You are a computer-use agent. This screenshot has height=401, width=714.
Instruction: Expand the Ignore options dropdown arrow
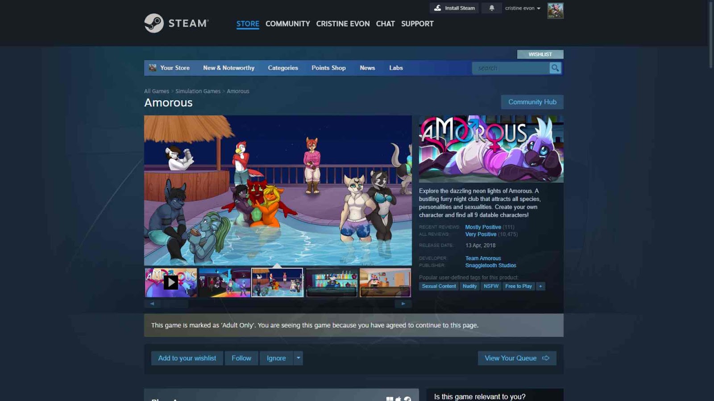[x=299, y=358]
